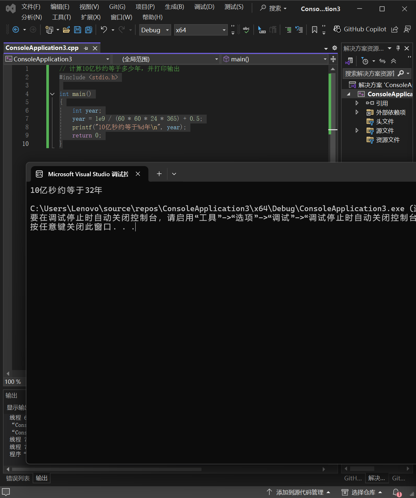This screenshot has width=416, height=498.
Task: Select the 解决方案 'ConsoleA…' root node
Action: [381, 85]
